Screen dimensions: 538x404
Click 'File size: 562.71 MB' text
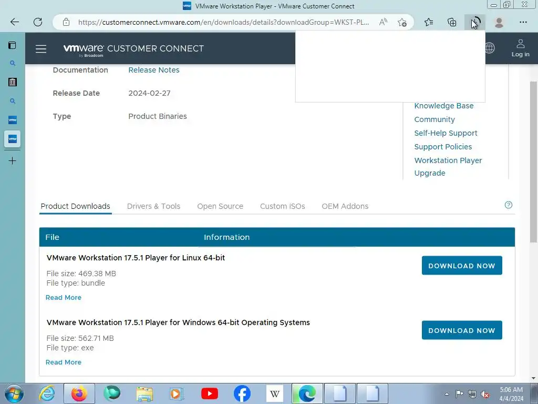point(80,338)
